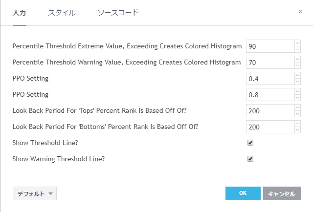Close the settings dialog with the X
The width and height of the screenshot is (313, 212).
(x=300, y=11)
